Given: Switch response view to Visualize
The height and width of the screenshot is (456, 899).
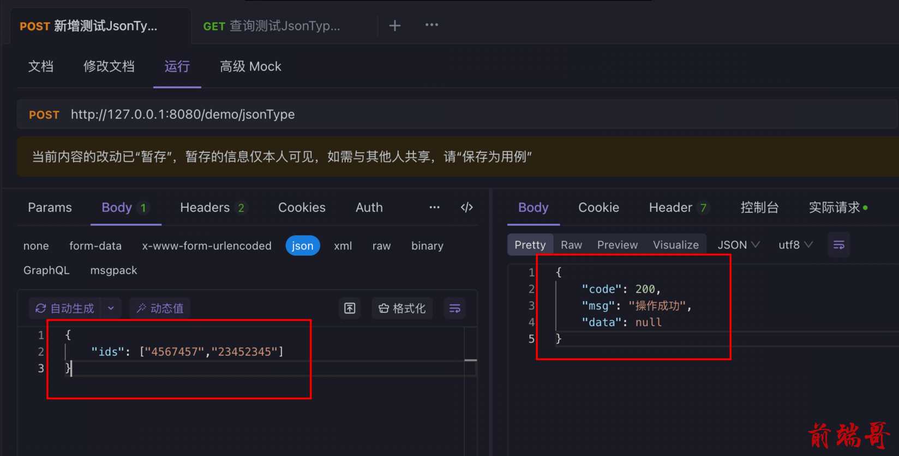Looking at the screenshot, I should tap(675, 245).
